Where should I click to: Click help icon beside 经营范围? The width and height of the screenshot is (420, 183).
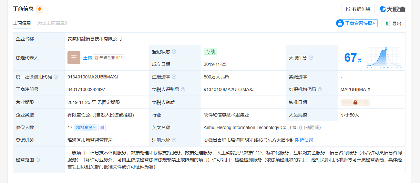[38, 160]
